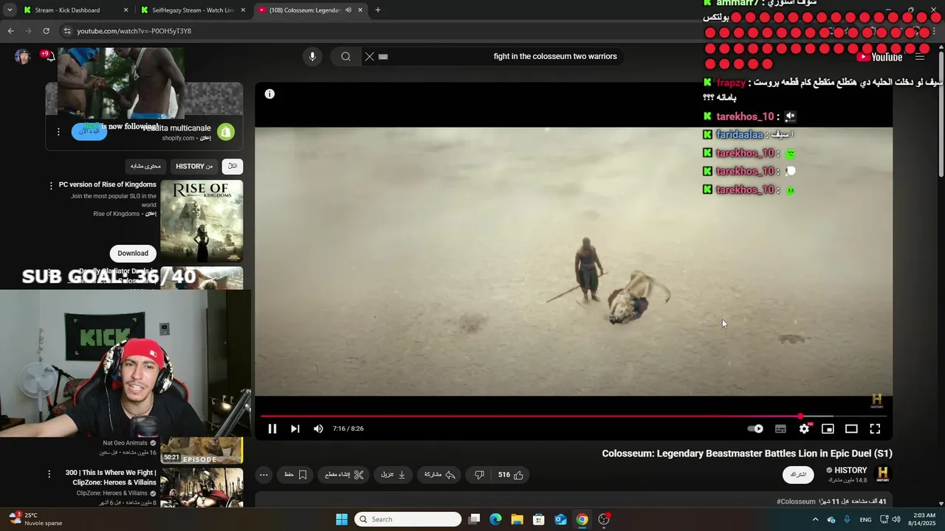Screen dimensions: 945x531
Task: Reload the current page
Action: [x=46, y=31]
